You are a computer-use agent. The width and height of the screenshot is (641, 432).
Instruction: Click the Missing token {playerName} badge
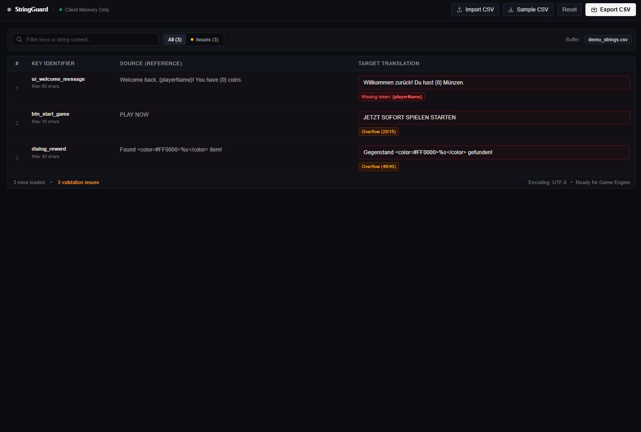tap(391, 97)
